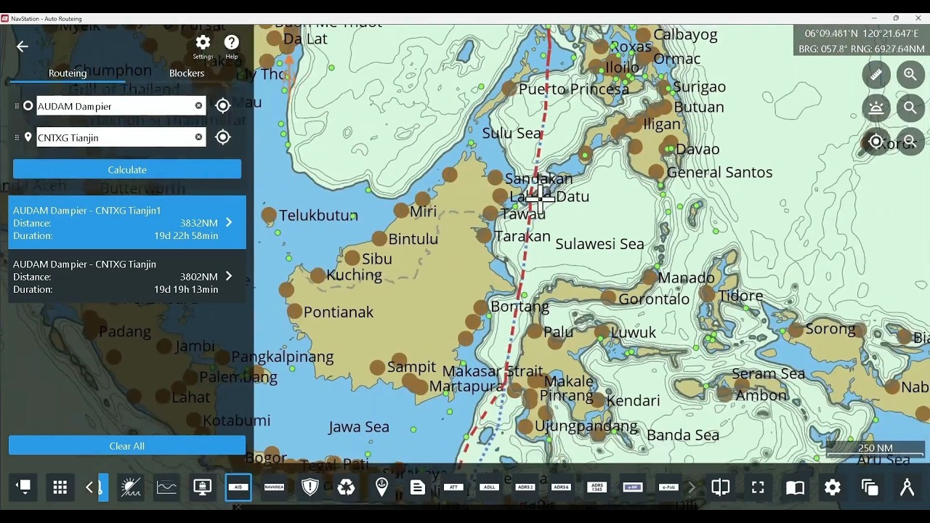
Task: Activate the ruler measure tool
Action: (876, 75)
